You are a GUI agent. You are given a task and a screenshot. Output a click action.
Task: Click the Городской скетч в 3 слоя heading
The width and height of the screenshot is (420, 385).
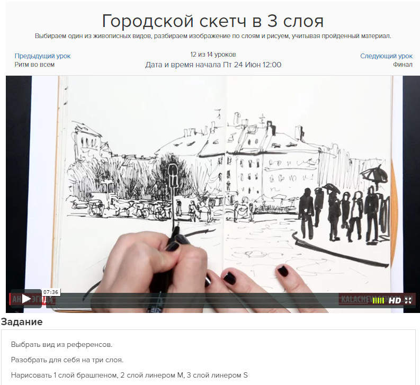pyautogui.click(x=213, y=21)
